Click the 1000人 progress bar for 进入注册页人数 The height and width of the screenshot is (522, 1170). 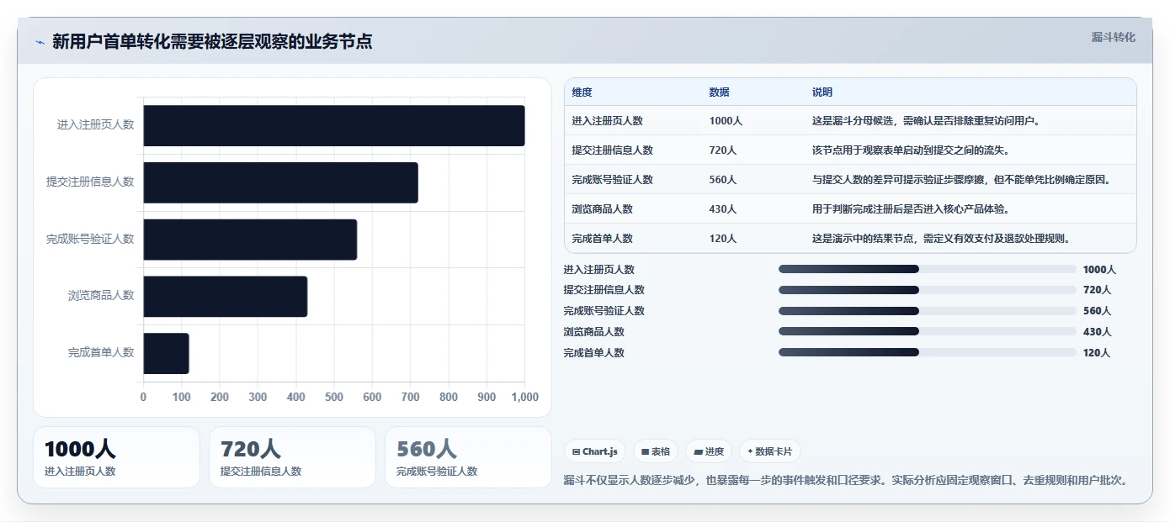tap(928, 269)
